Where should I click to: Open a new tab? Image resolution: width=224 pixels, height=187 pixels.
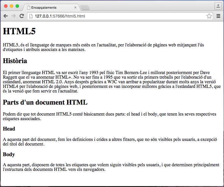[x=85, y=7]
